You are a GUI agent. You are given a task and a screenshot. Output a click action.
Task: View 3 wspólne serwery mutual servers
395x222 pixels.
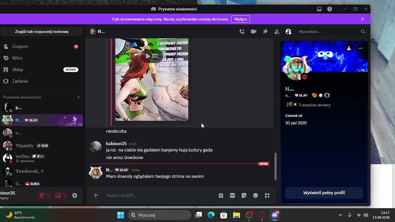(x=308, y=105)
